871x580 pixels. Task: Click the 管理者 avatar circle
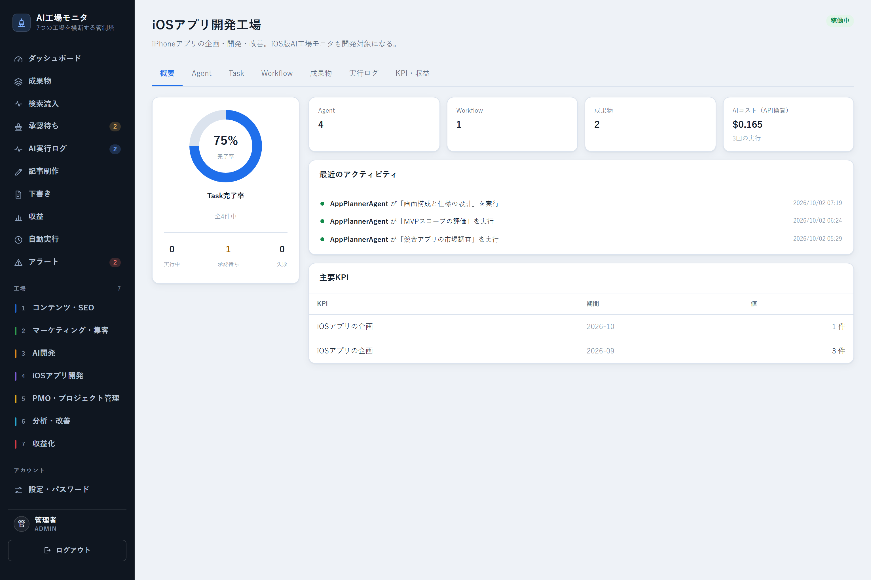point(22,524)
